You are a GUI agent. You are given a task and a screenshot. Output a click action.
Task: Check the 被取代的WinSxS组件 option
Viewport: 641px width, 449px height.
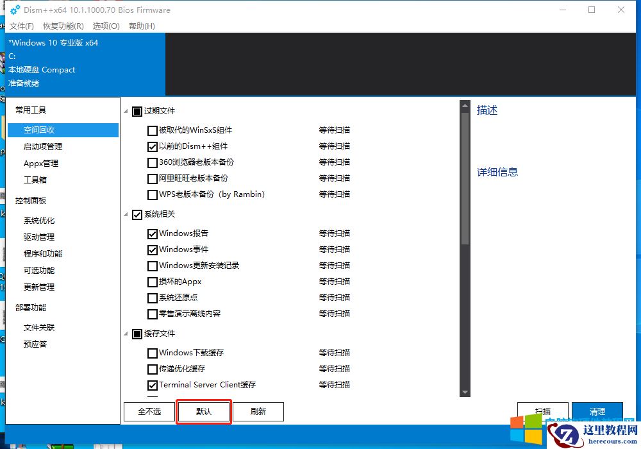pyautogui.click(x=152, y=130)
